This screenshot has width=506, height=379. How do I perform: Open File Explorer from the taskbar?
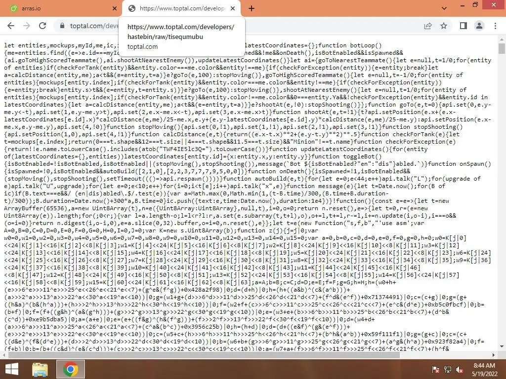[x=40, y=369]
